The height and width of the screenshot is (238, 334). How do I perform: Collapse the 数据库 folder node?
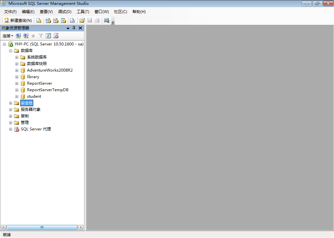[x=10, y=51]
